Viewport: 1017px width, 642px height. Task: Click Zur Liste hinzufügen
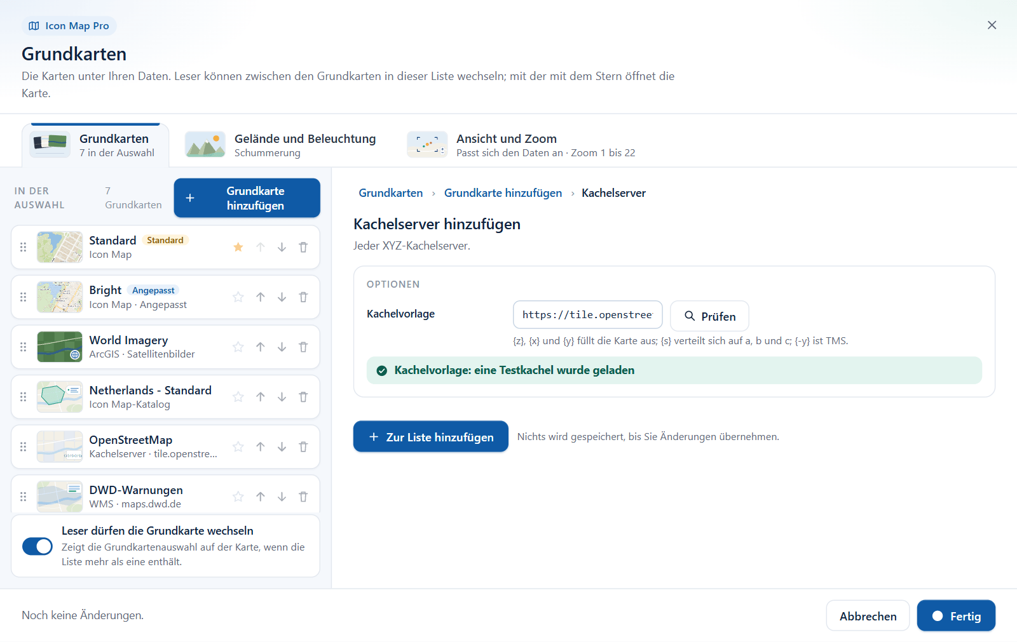(x=431, y=437)
